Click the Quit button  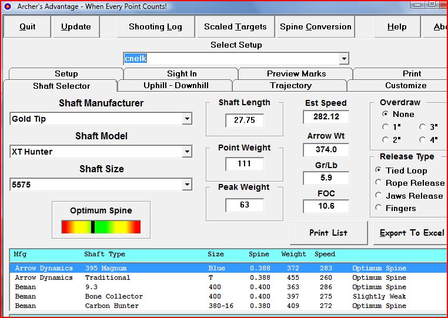click(x=28, y=27)
